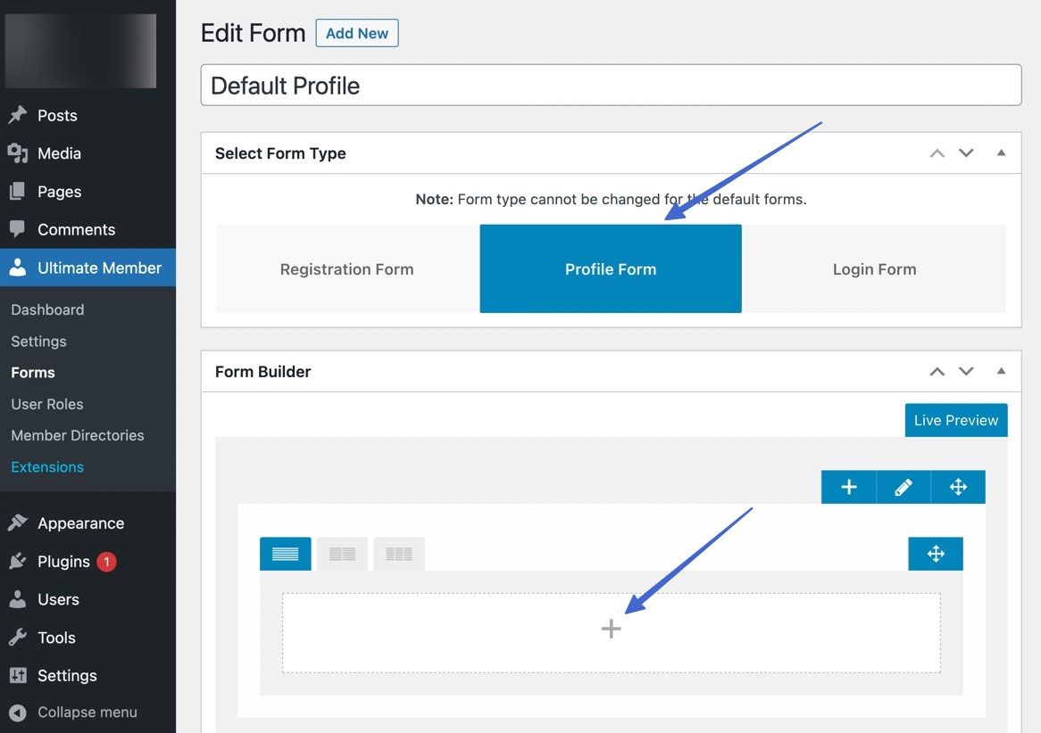Collapse the Form Builder panel
This screenshot has height=733, width=1041.
[1000, 371]
